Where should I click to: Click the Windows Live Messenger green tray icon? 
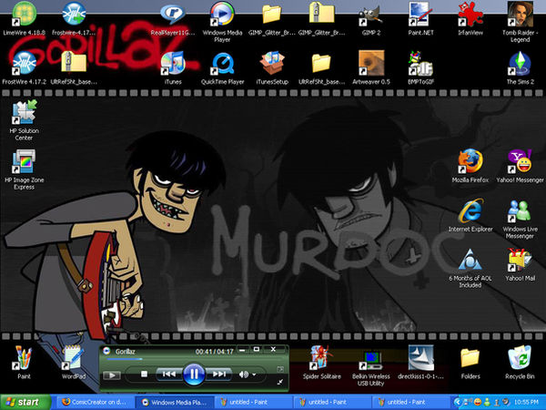coord(487,403)
